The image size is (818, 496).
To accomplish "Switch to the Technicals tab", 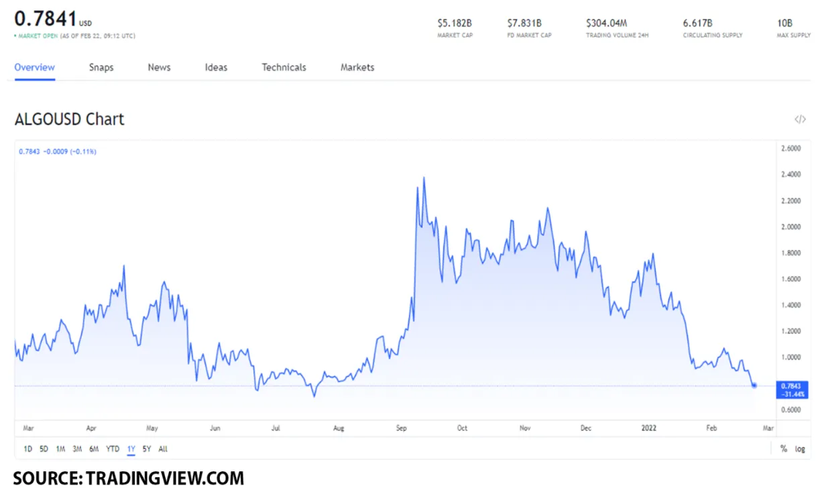I will point(284,67).
